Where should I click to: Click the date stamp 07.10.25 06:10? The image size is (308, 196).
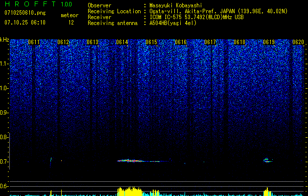[25, 23]
